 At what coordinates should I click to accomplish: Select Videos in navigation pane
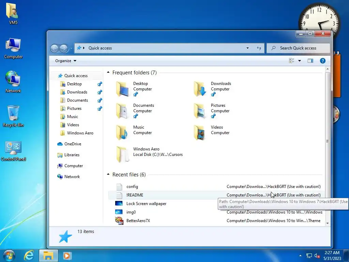pyautogui.click(x=73, y=125)
